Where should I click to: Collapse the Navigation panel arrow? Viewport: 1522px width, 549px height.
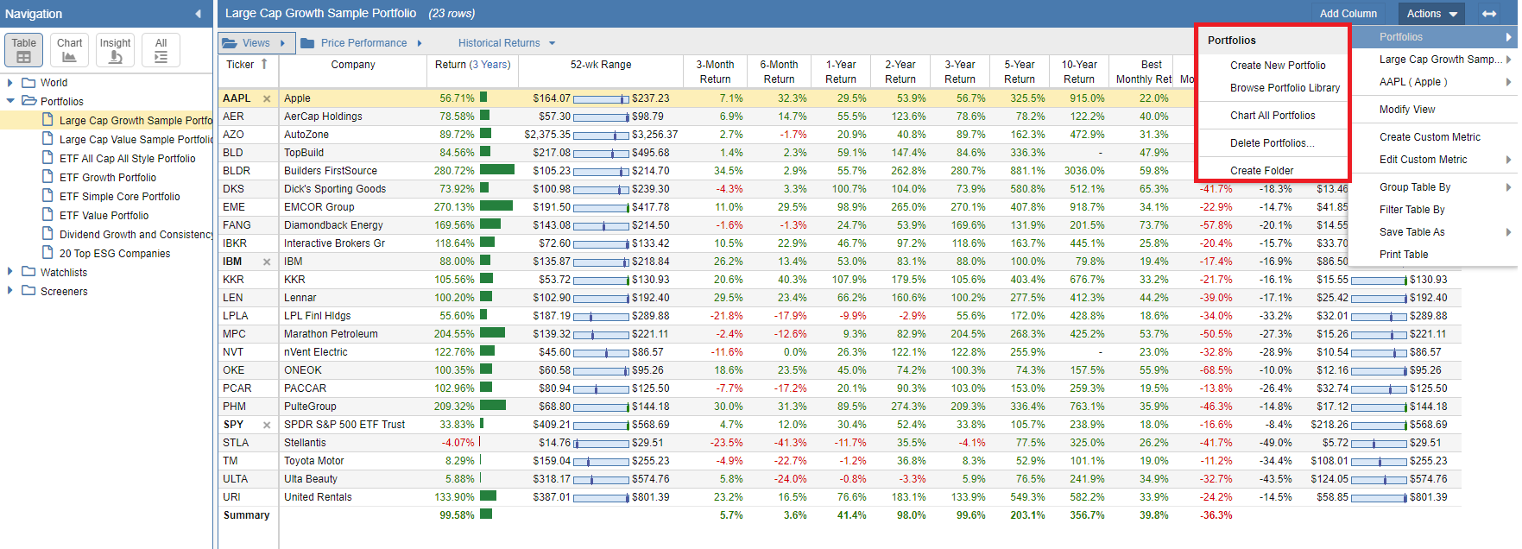click(x=198, y=14)
